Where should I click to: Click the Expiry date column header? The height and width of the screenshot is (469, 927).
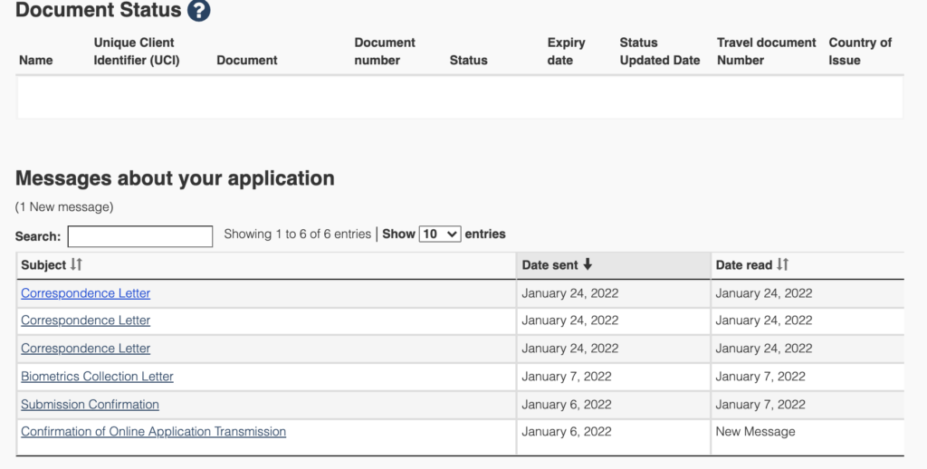(567, 52)
